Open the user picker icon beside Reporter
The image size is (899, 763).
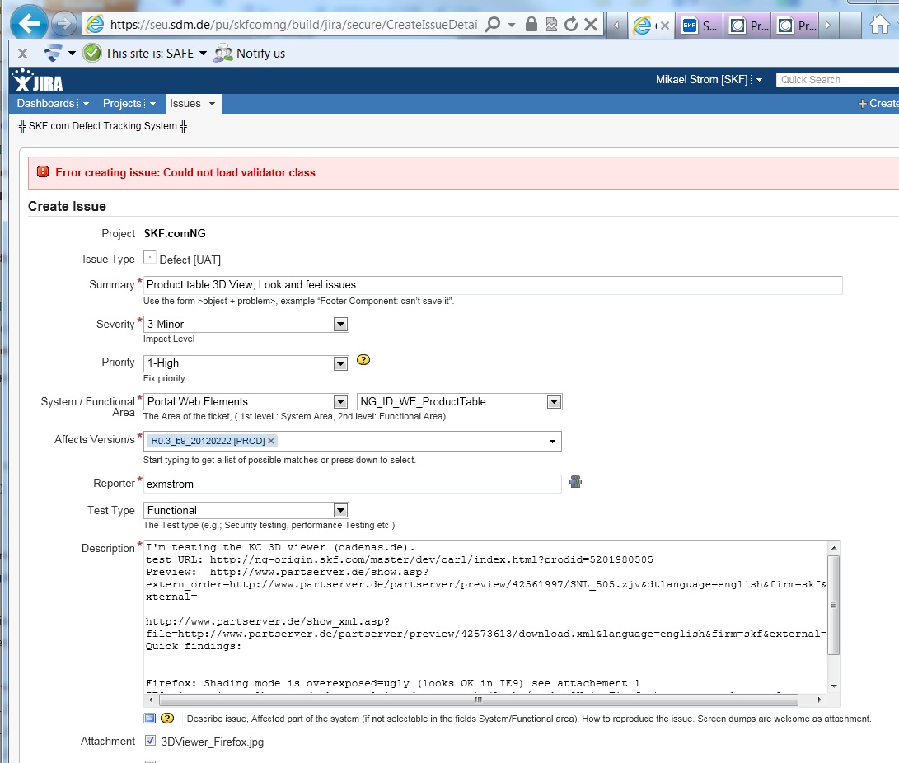(576, 482)
